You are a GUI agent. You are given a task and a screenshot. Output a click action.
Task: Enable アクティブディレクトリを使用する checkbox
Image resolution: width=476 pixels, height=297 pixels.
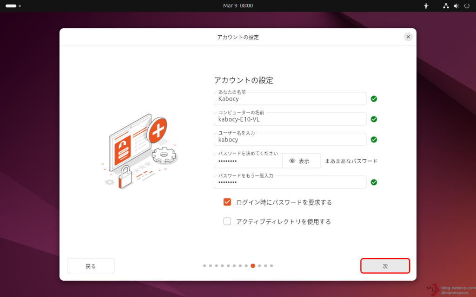point(227,222)
